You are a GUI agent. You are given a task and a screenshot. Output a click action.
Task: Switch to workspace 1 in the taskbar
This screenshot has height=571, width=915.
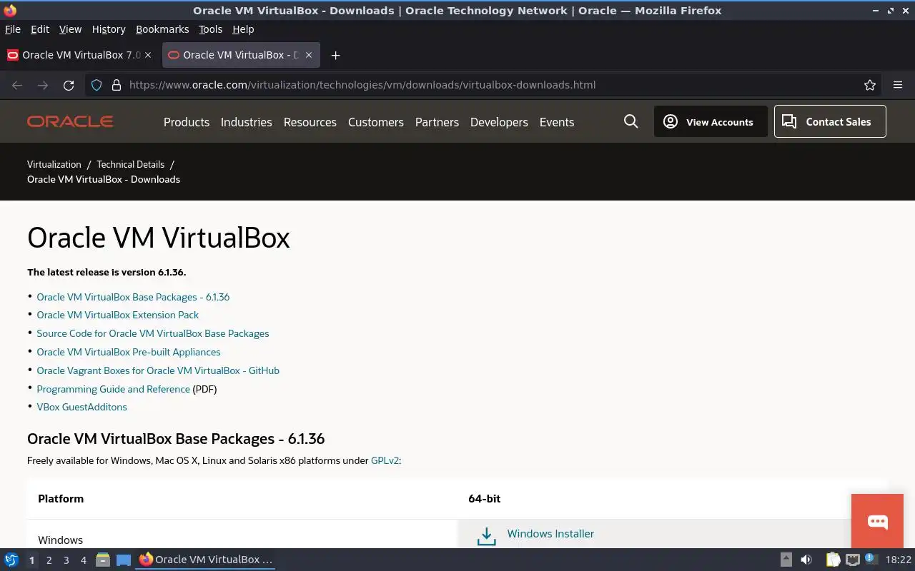31,560
